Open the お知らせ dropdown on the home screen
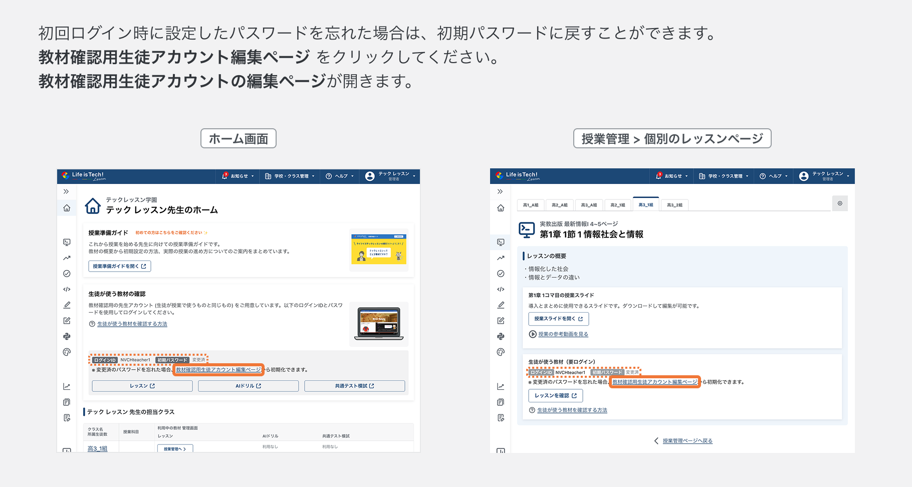Screen dimensions: 912x487 pyautogui.click(x=238, y=176)
